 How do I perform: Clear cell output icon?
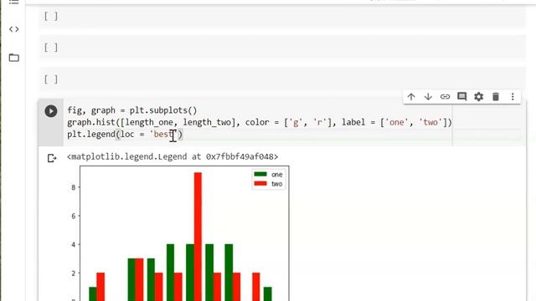tap(52, 158)
